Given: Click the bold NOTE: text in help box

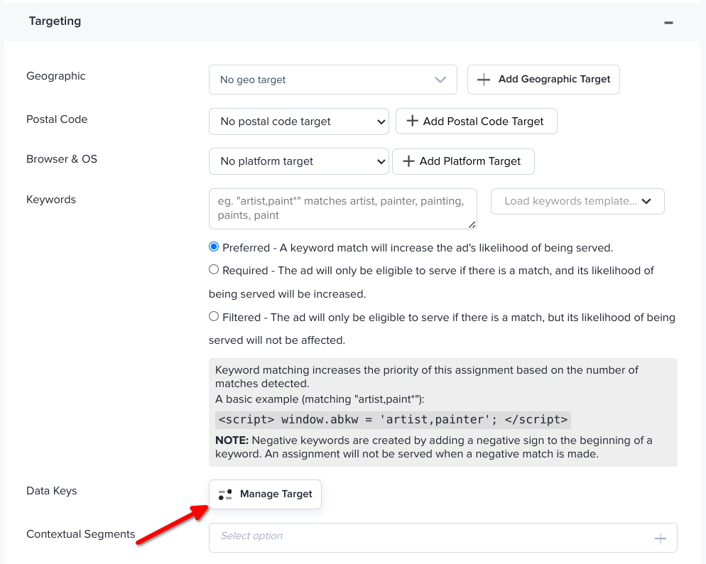Looking at the screenshot, I should coord(232,440).
